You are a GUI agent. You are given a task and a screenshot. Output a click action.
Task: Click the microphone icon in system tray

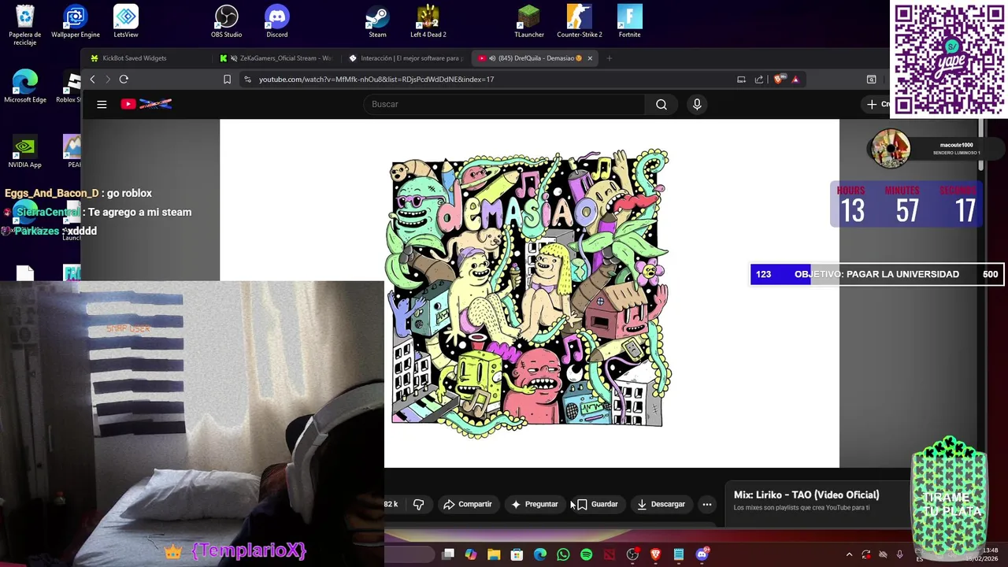coord(899,554)
